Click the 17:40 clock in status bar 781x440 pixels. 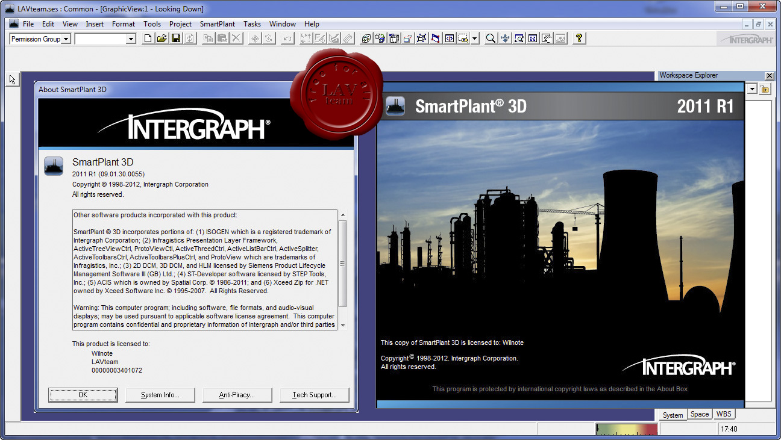click(729, 429)
